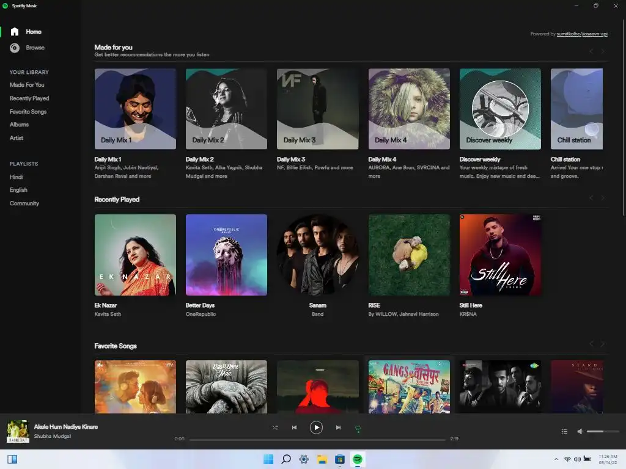Viewport: 626px width, 469px height.
Task: Open the sumitkolhe/jiosaavn-api link
Action: pyautogui.click(x=582, y=34)
